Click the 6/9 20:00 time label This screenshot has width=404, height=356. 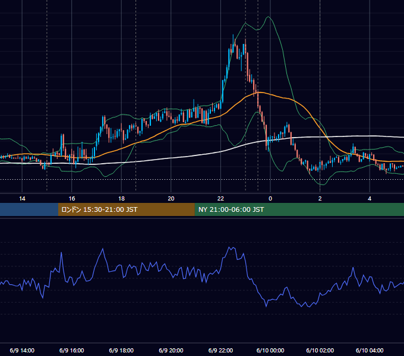[x=171, y=350]
